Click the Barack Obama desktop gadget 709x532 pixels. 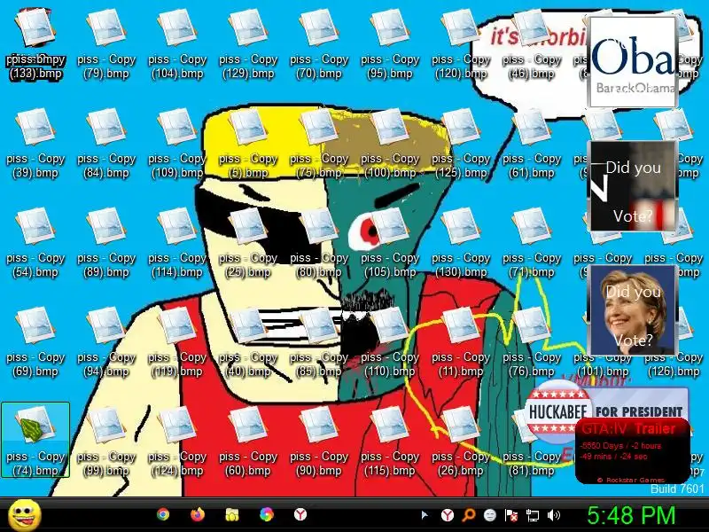(x=633, y=61)
